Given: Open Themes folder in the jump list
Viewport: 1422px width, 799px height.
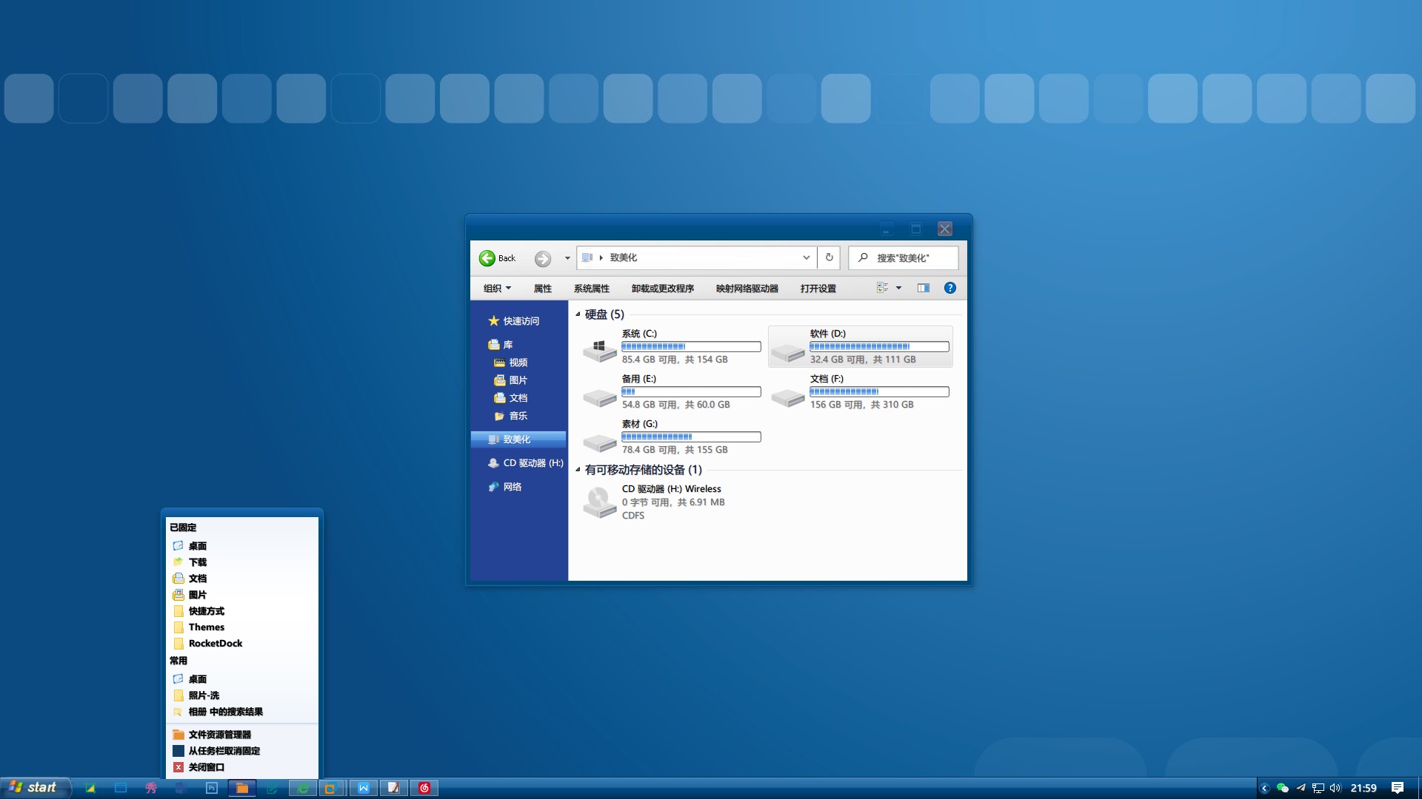Looking at the screenshot, I should click(x=242, y=627).
